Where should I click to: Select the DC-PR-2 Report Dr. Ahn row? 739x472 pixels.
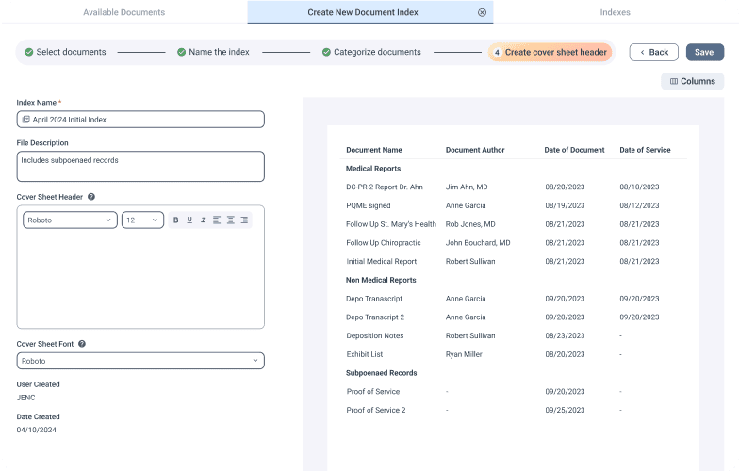[513, 187]
